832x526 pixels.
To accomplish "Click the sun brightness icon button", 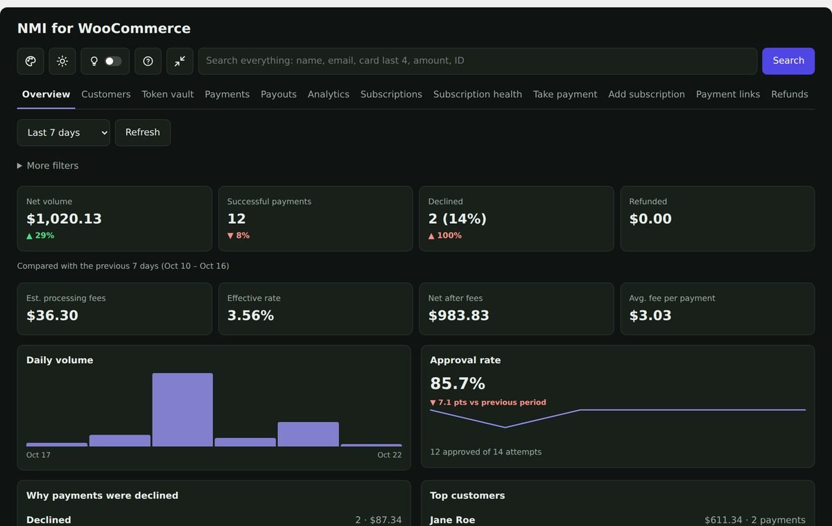I will pyautogui.click(x=62, y=61).
